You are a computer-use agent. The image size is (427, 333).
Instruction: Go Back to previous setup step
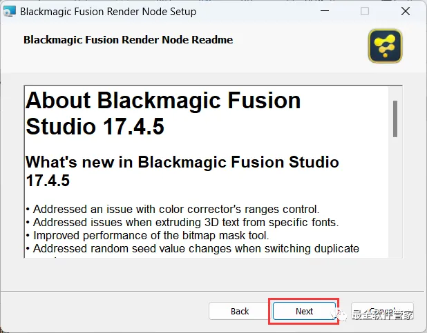[240, 311]
